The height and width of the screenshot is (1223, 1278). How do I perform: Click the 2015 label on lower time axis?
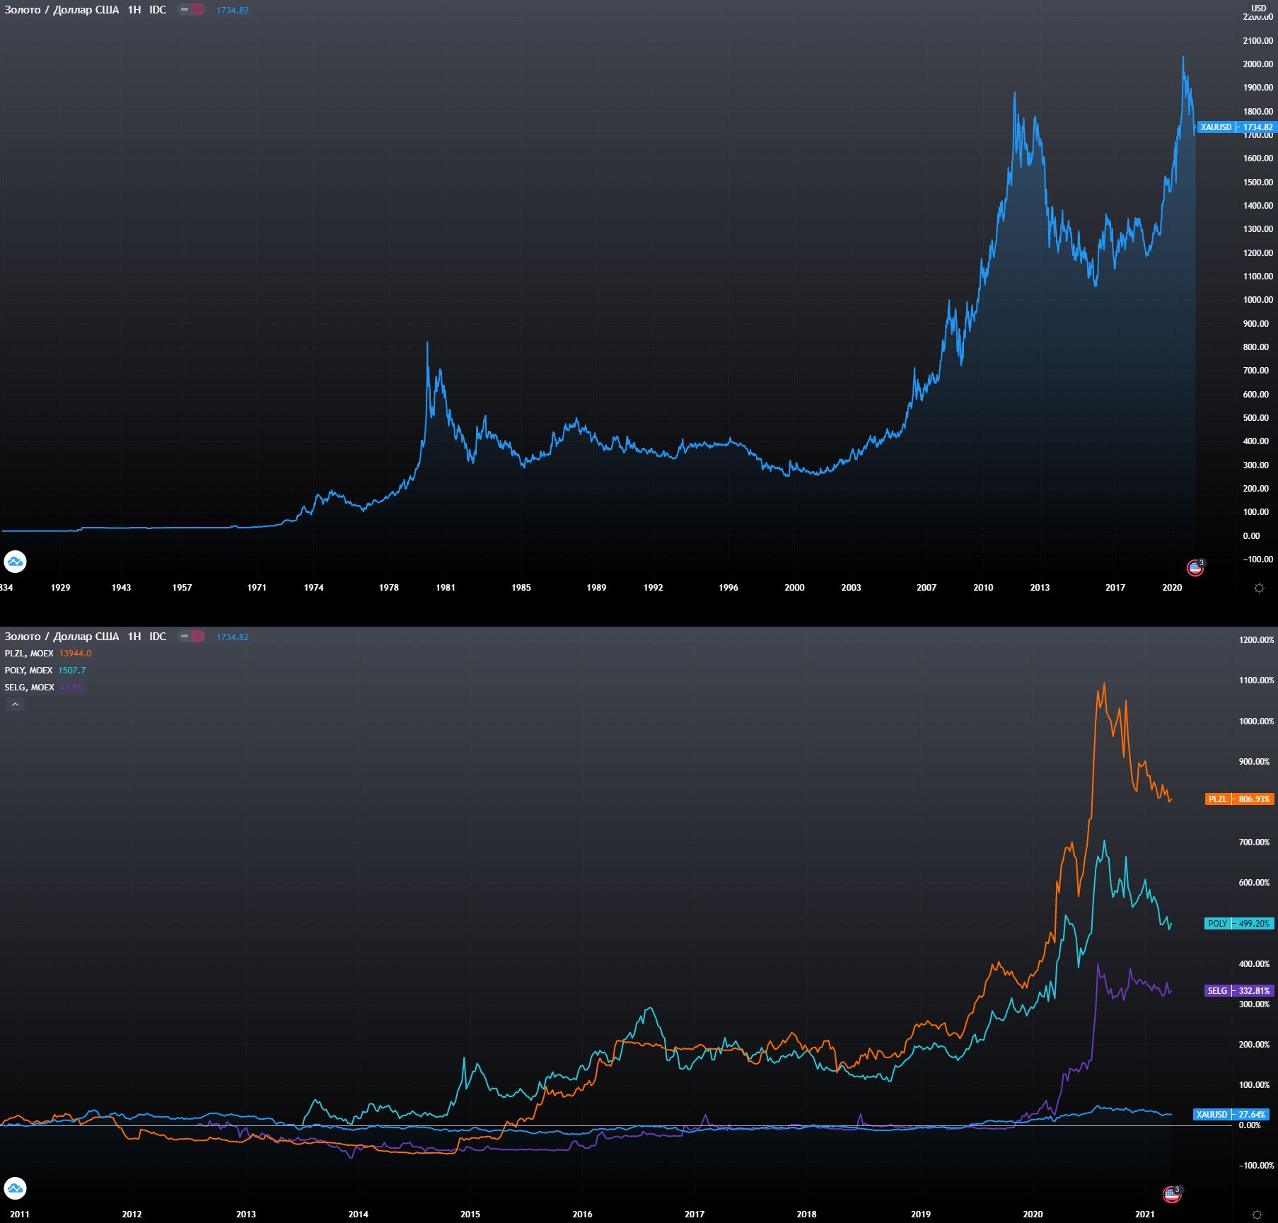(470, 1215)
